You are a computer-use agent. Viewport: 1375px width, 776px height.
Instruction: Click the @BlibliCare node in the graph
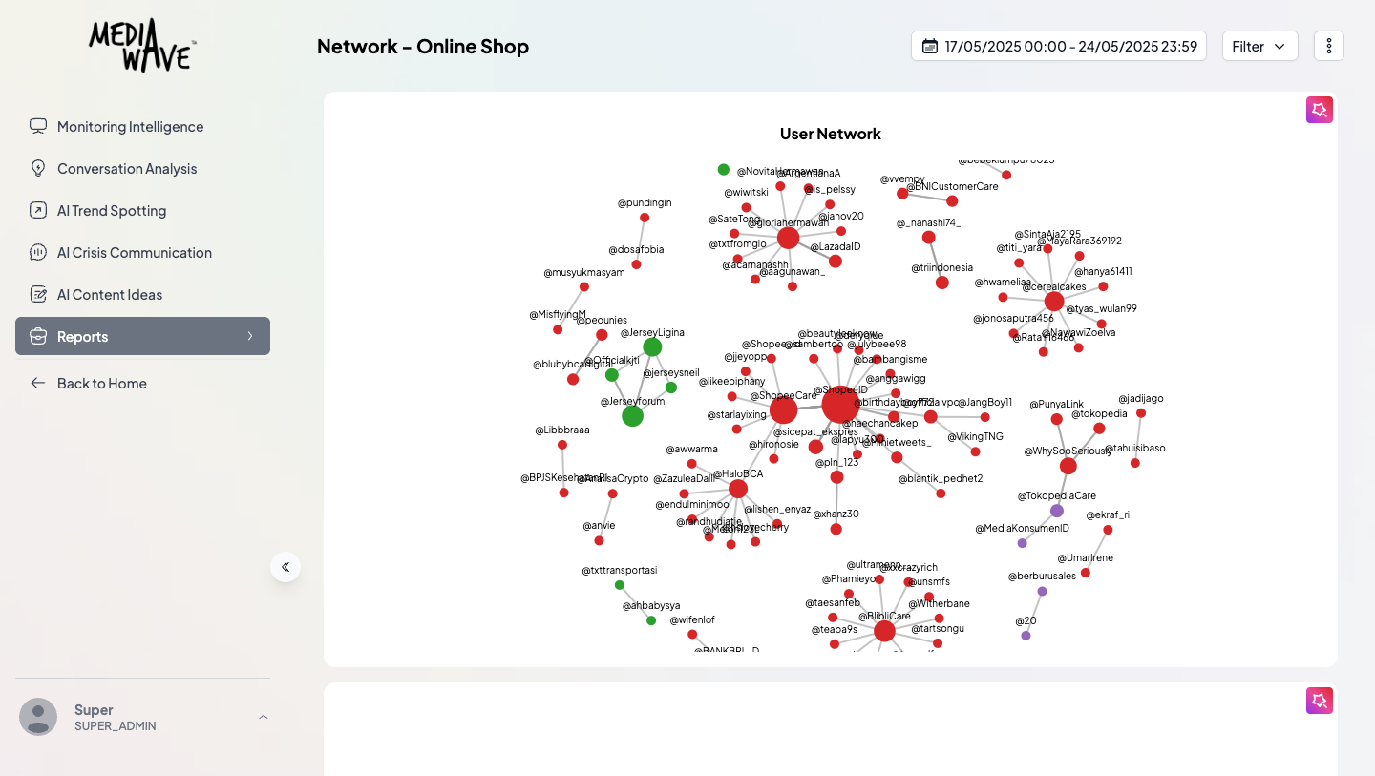[884, 629]
